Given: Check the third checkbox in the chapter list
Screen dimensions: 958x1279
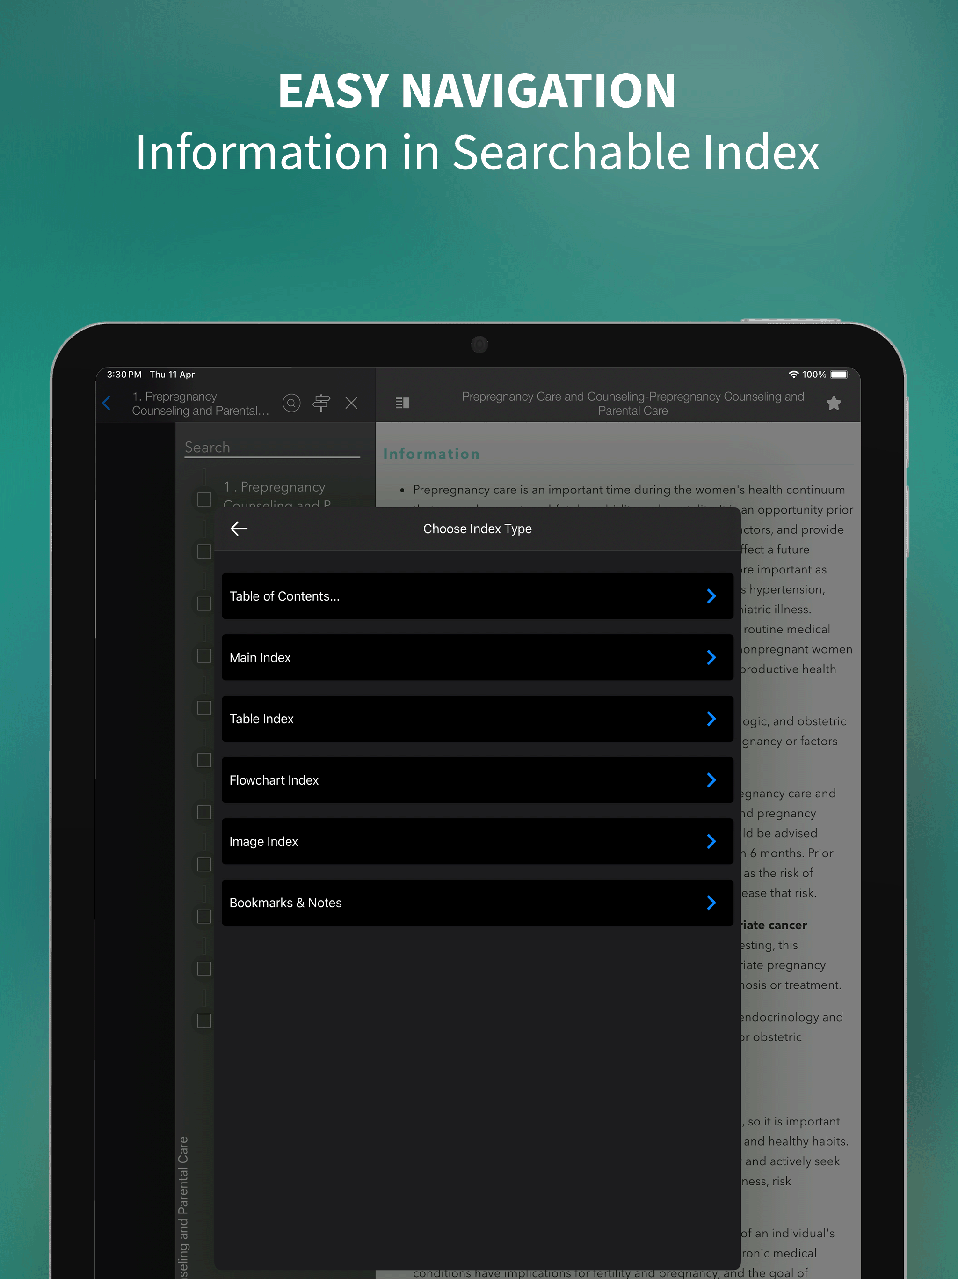Looking at the screenshot, I should 204,603.
